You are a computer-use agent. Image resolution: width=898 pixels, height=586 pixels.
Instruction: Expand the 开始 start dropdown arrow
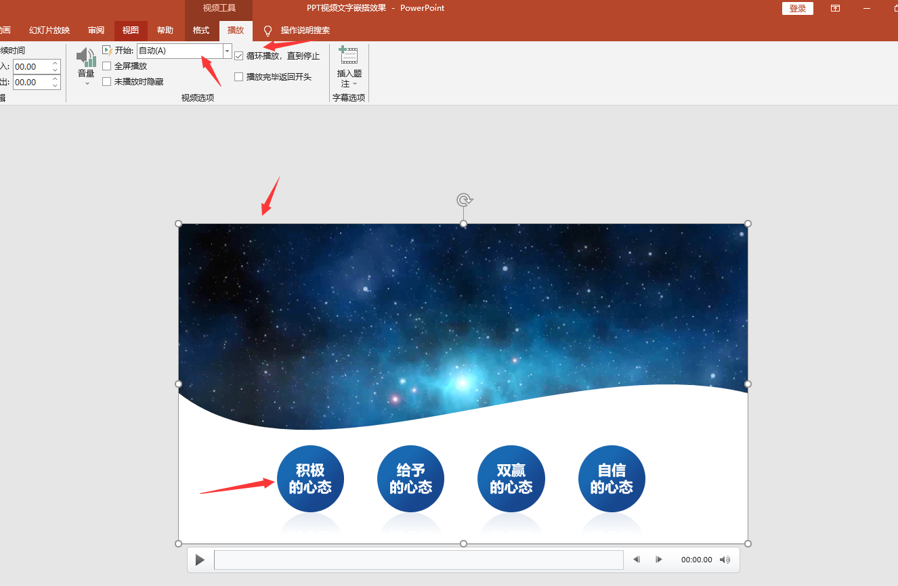pos(227,51)
